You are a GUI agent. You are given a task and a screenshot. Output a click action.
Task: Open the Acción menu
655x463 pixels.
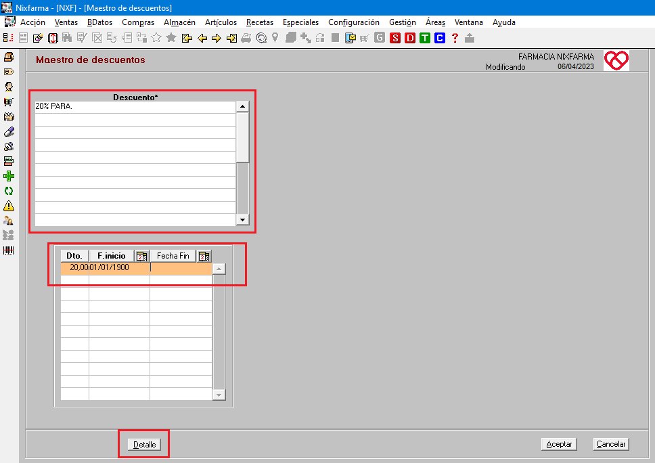point(32,22)
